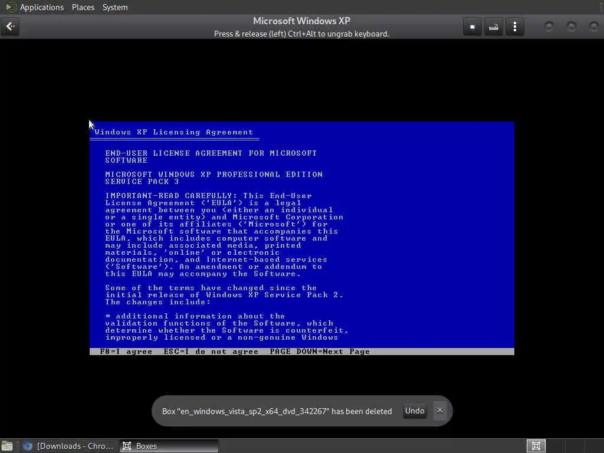Click inside the Windows XP VM display
The width and height of the screenshot is (604, 453).
301,238
